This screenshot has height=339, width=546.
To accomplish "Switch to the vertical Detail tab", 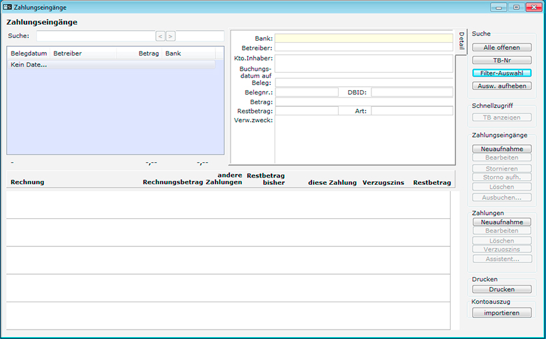I will (461, 42).
